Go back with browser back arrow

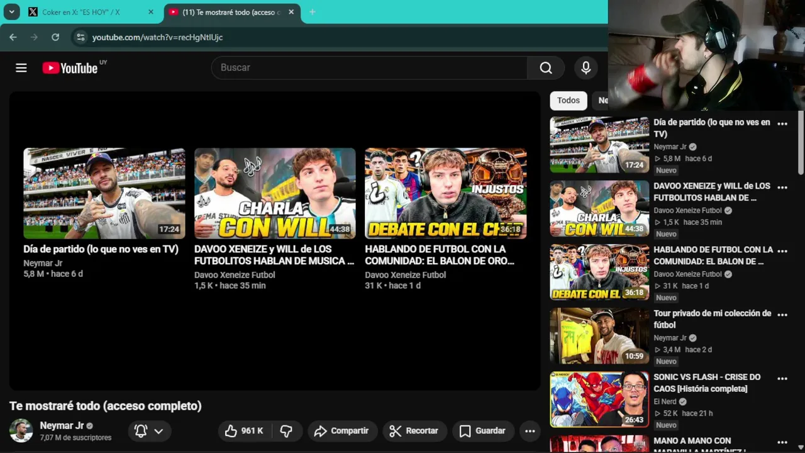pos(13,37)
